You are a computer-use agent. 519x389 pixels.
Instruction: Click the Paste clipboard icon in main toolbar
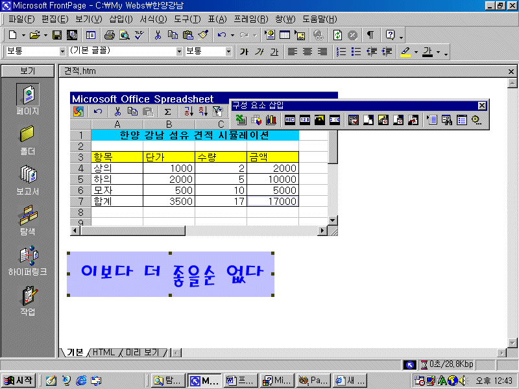(x=187, y=35)
